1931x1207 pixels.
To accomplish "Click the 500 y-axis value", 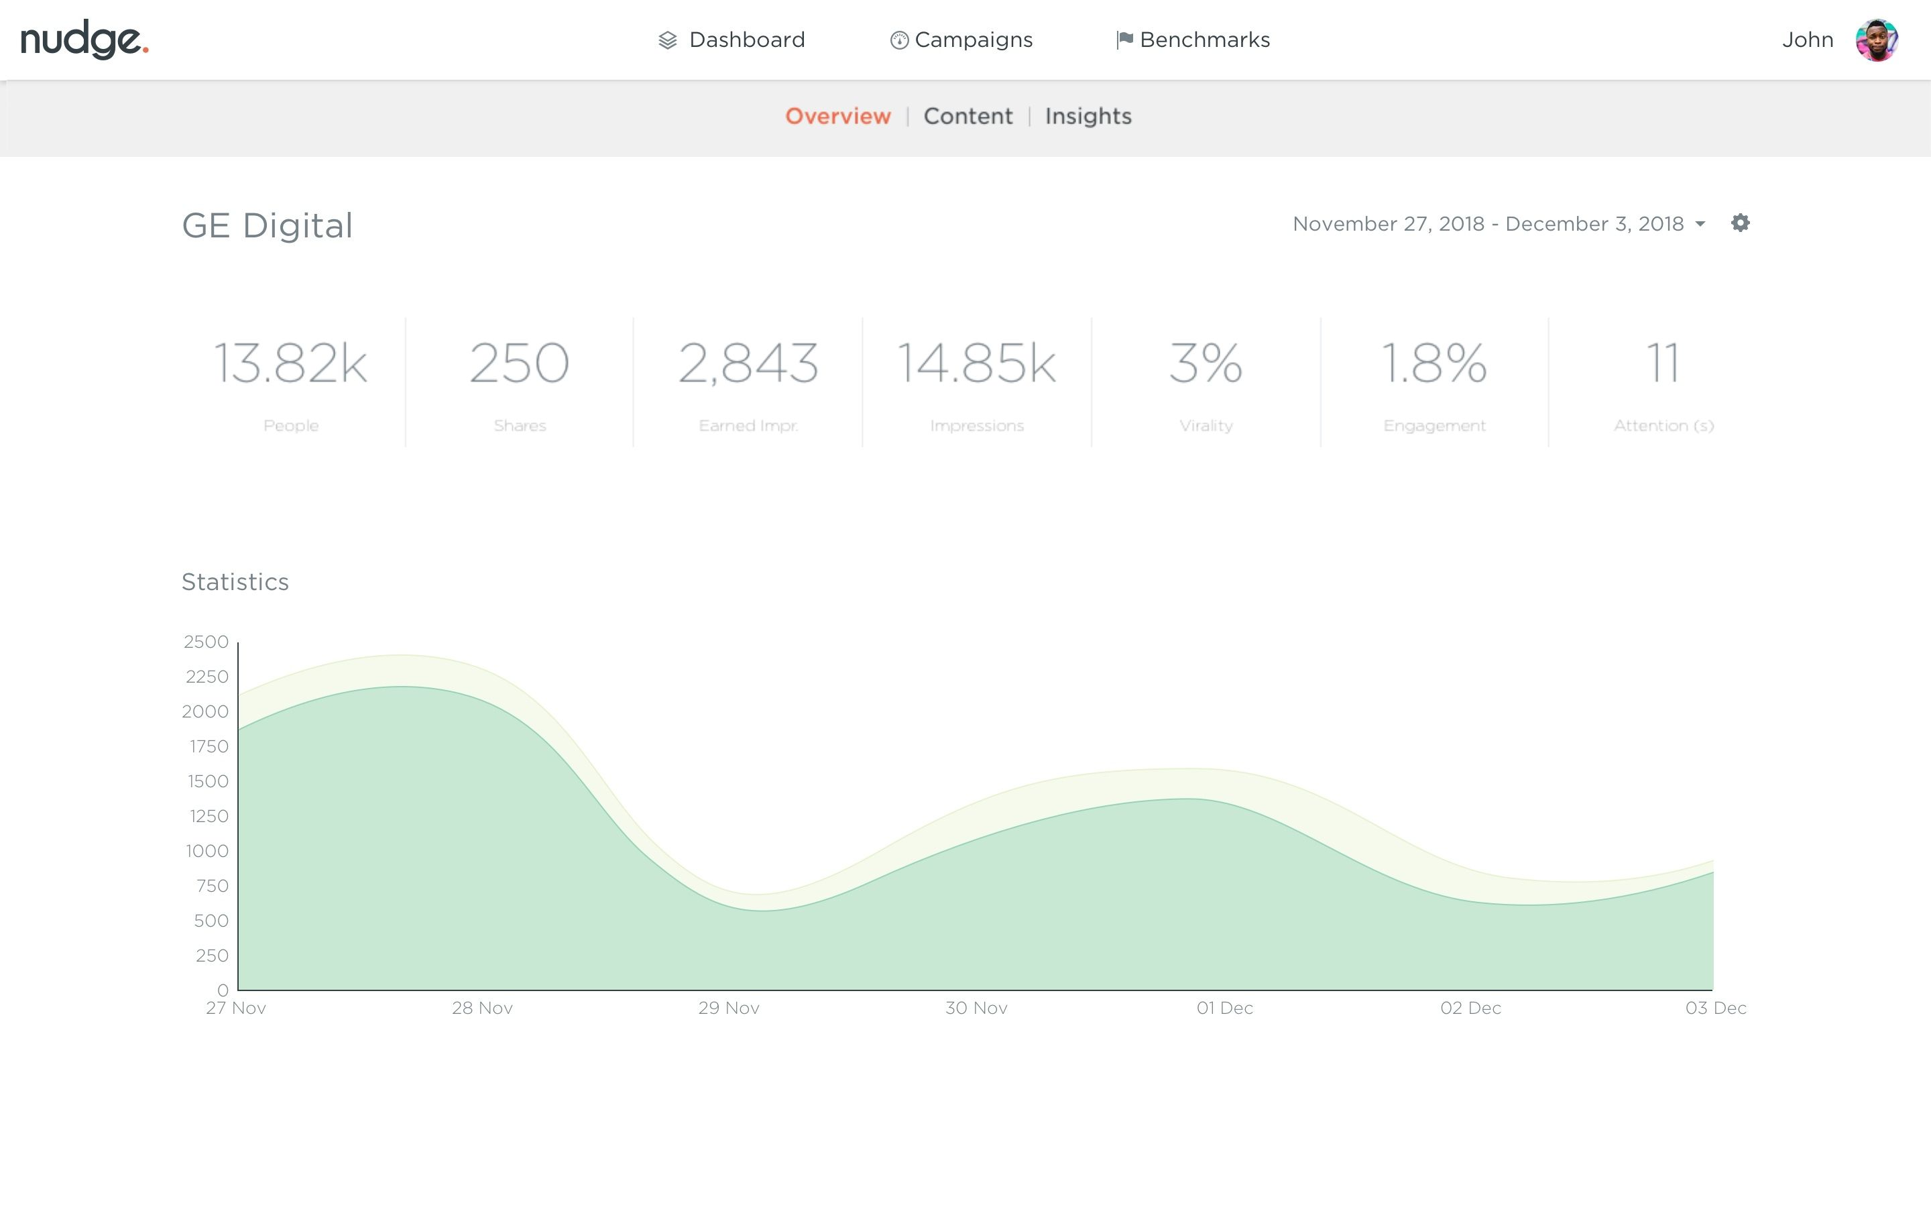I will 211,921.
